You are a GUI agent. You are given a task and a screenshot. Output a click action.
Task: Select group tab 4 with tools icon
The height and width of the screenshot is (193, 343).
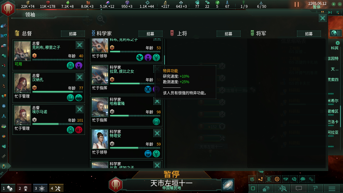tap(56, 188)
